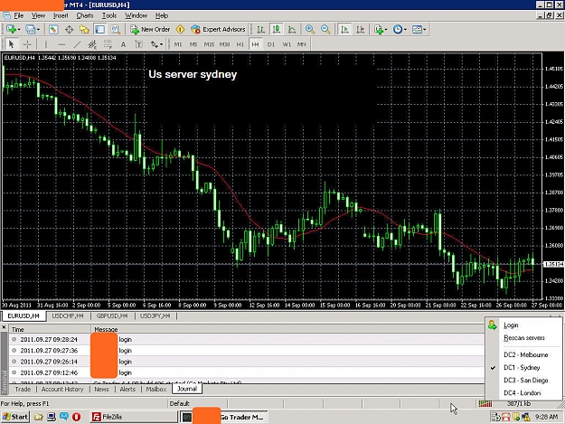Toggle the Data Window crosshair icon
Screen dimensions: 565x424
click(69, 30)
